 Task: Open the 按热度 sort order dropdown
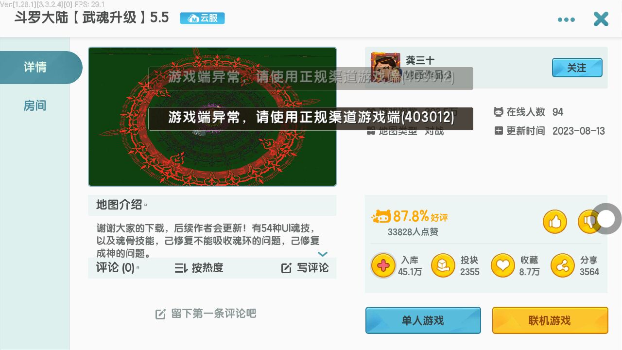tap(199, 268)
